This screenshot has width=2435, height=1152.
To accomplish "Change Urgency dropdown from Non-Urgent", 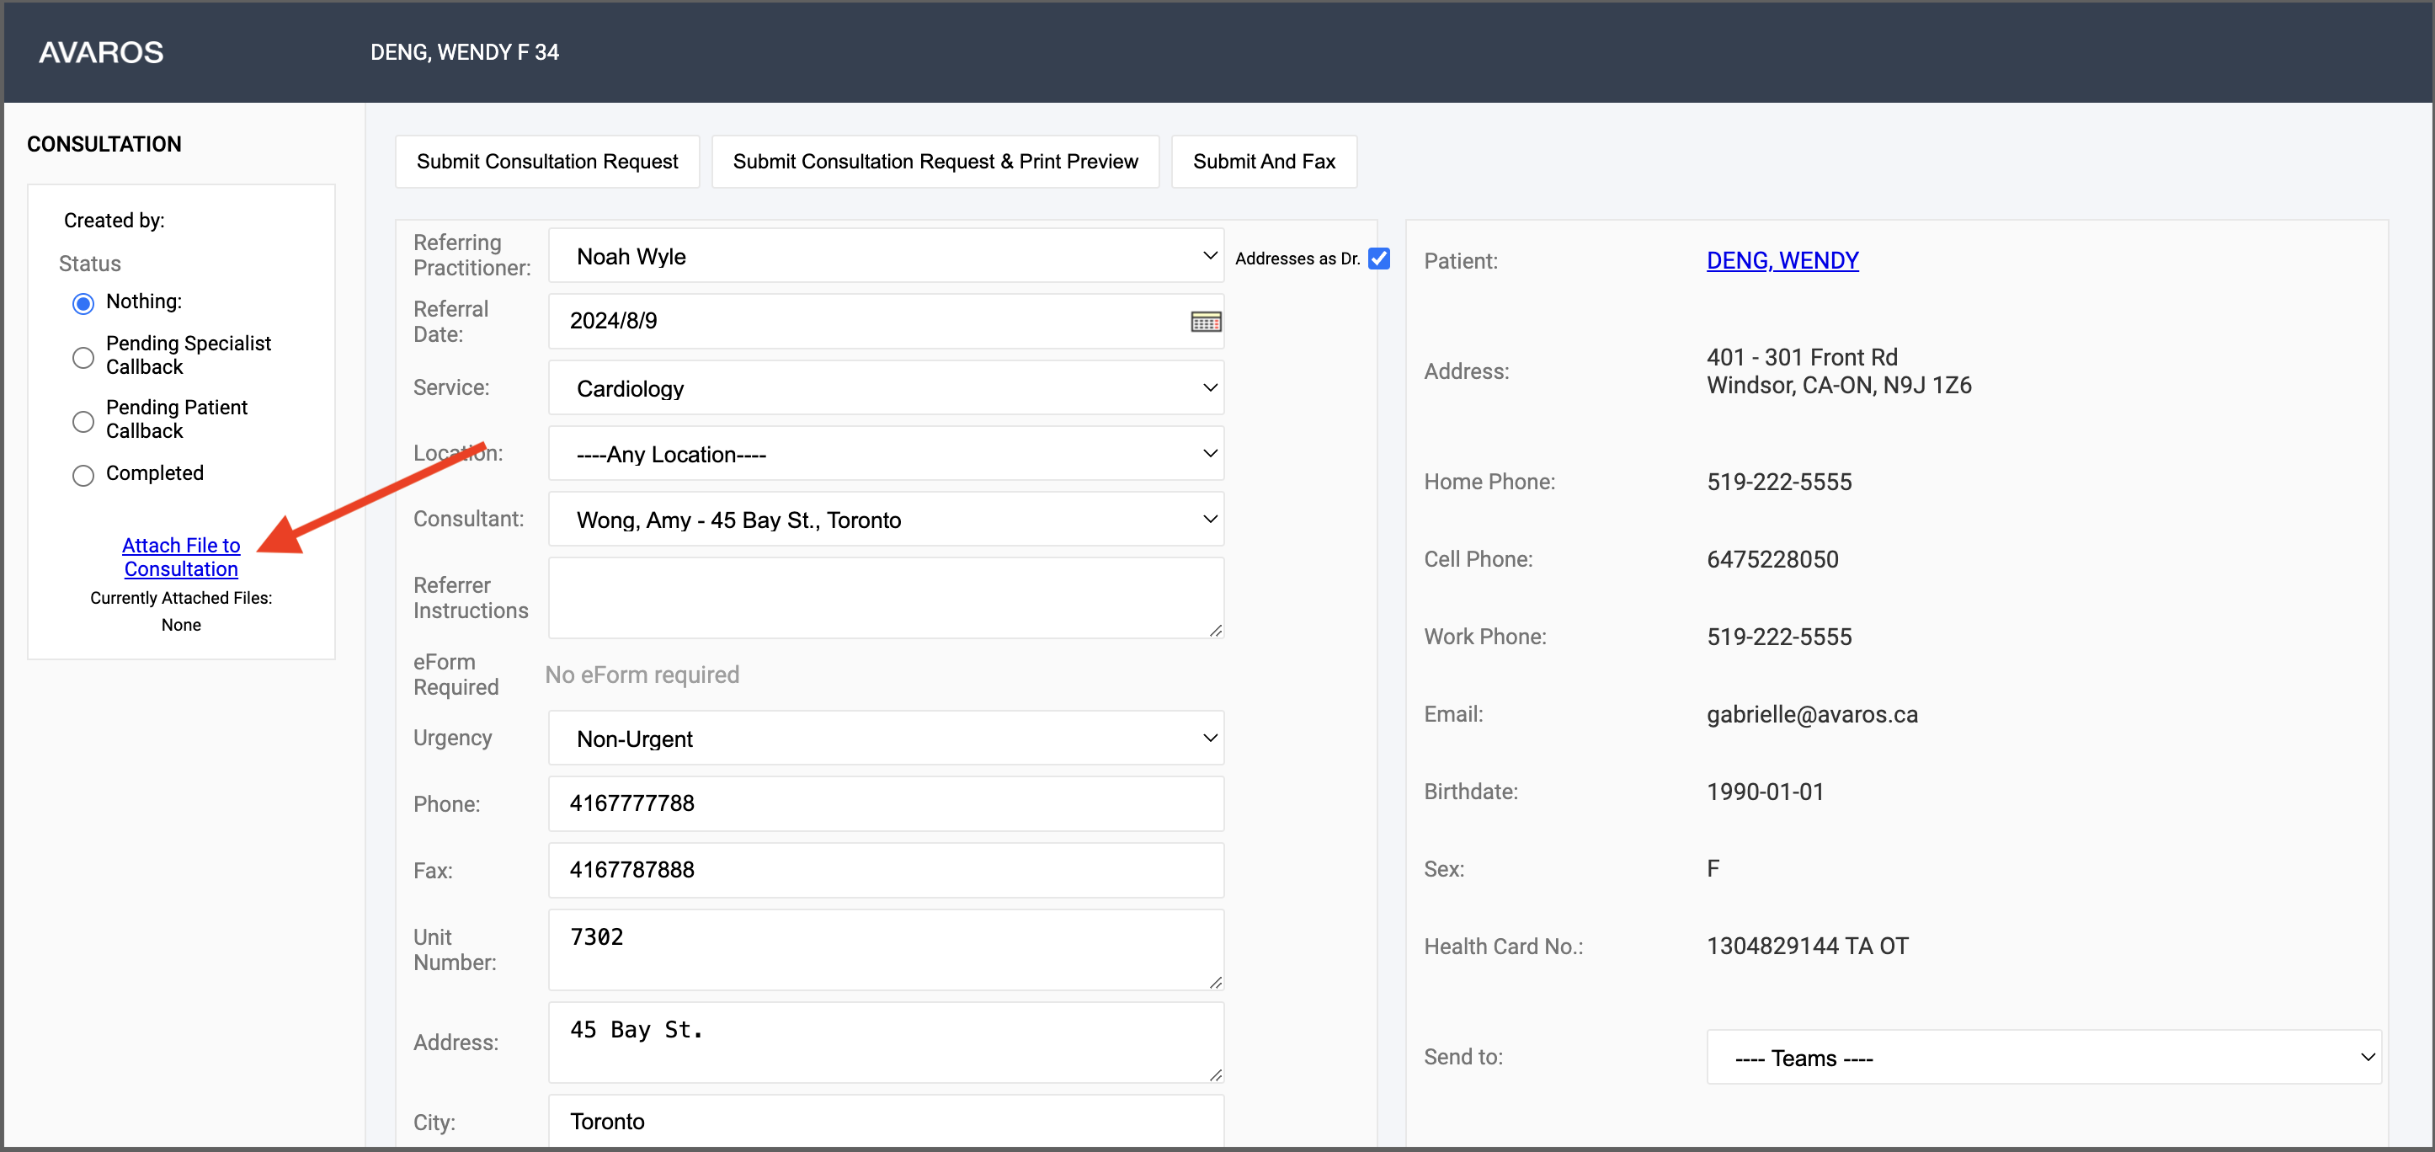I will [x=886, y=738].
